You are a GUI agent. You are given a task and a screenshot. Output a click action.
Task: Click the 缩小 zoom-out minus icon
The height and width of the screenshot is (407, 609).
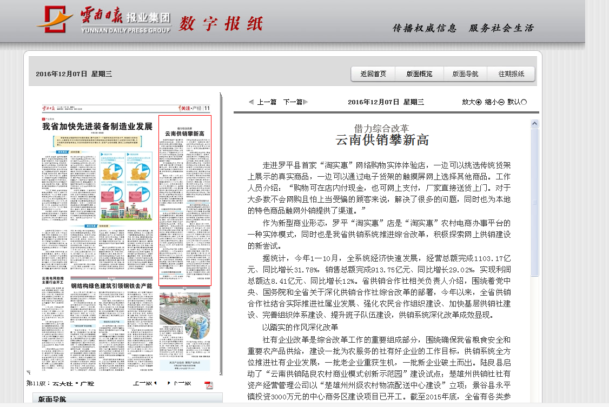coord(501,102)
